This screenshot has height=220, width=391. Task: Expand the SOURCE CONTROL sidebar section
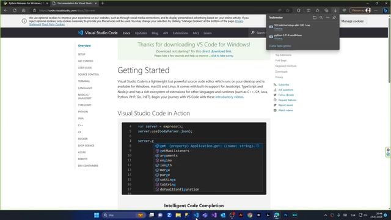pyautogui.click(x=89, y=75)
